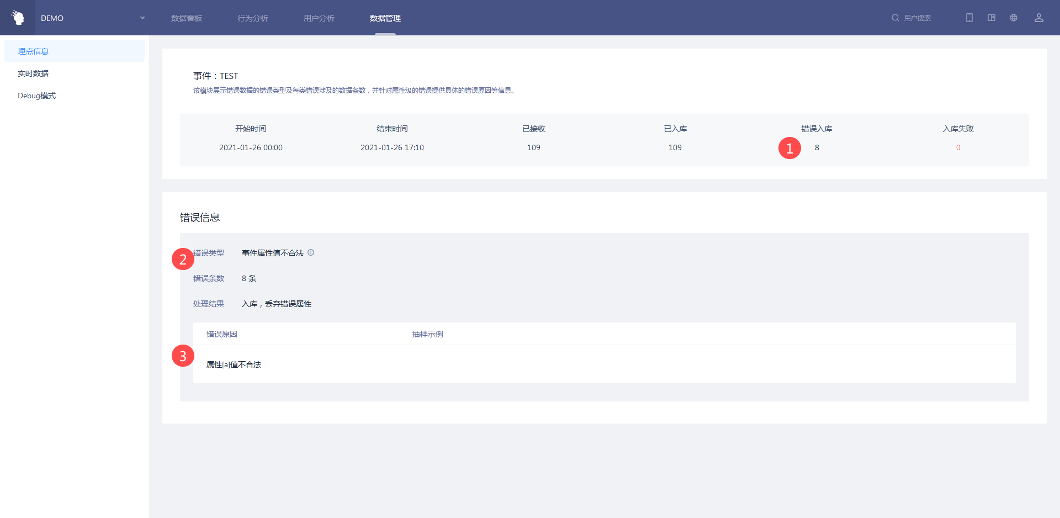Image resolution: width=1060 pixels, height=518 pixels.
Task: Click the red 入库失败 count value
Action: [x=958, y=147]
